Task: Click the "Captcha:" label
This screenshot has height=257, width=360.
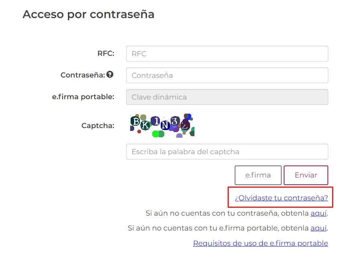Action: point(98,126)
